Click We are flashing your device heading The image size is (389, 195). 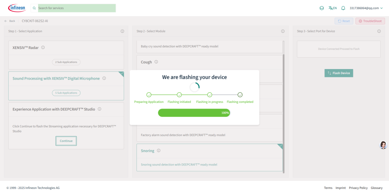coord(194,77)
